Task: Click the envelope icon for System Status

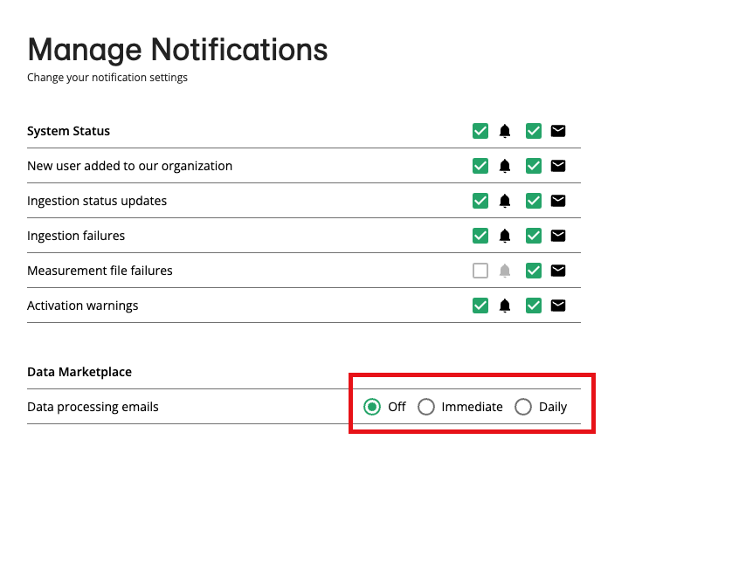Action: click(x=558, y=131)
